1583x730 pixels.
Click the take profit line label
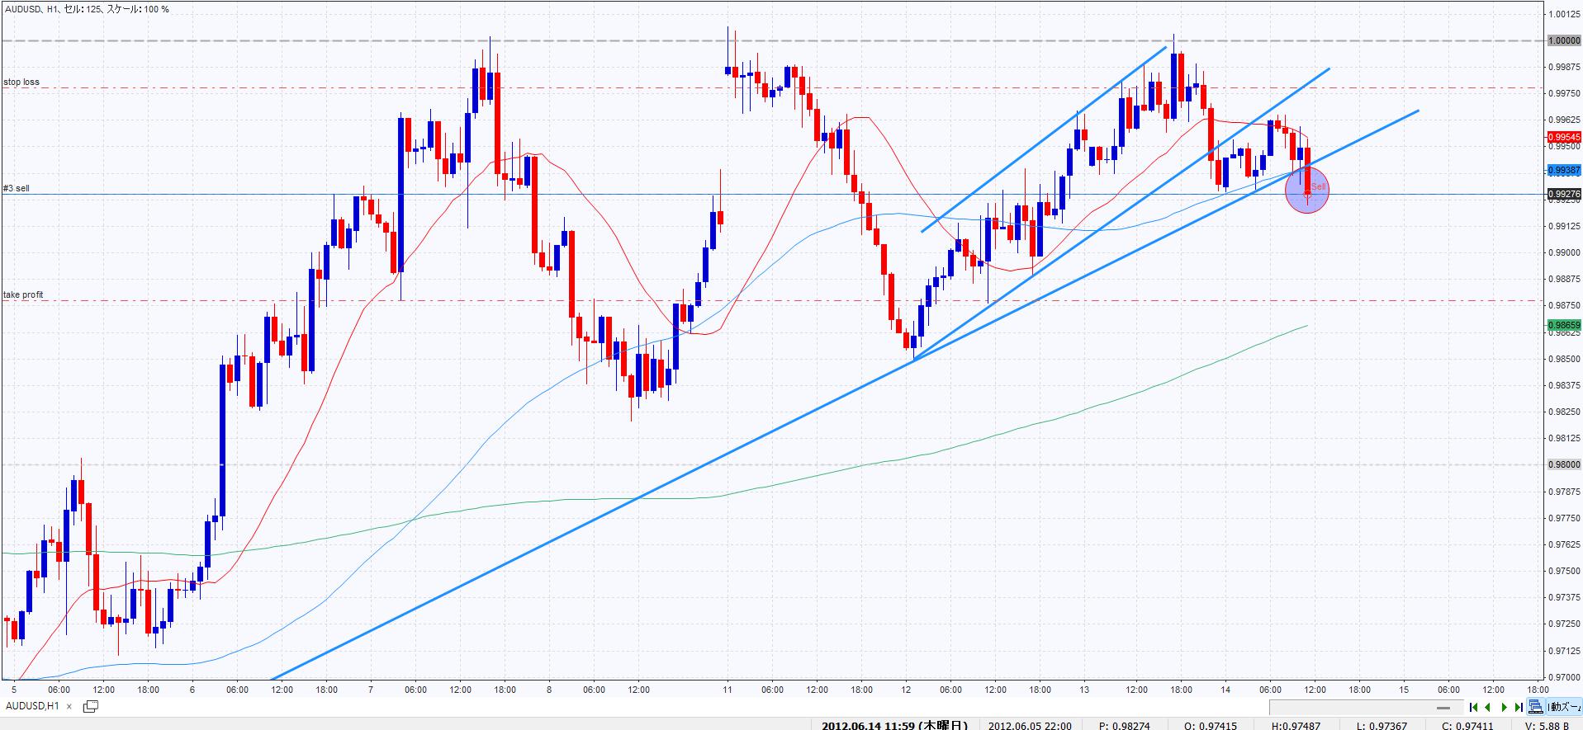pos(23,294)
